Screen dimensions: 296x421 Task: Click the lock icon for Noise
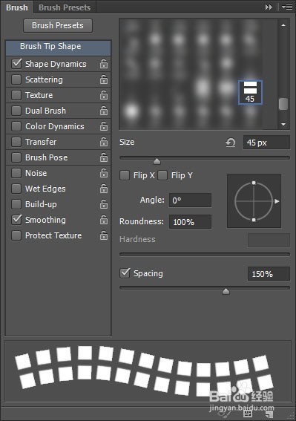(x=104, y=173)
